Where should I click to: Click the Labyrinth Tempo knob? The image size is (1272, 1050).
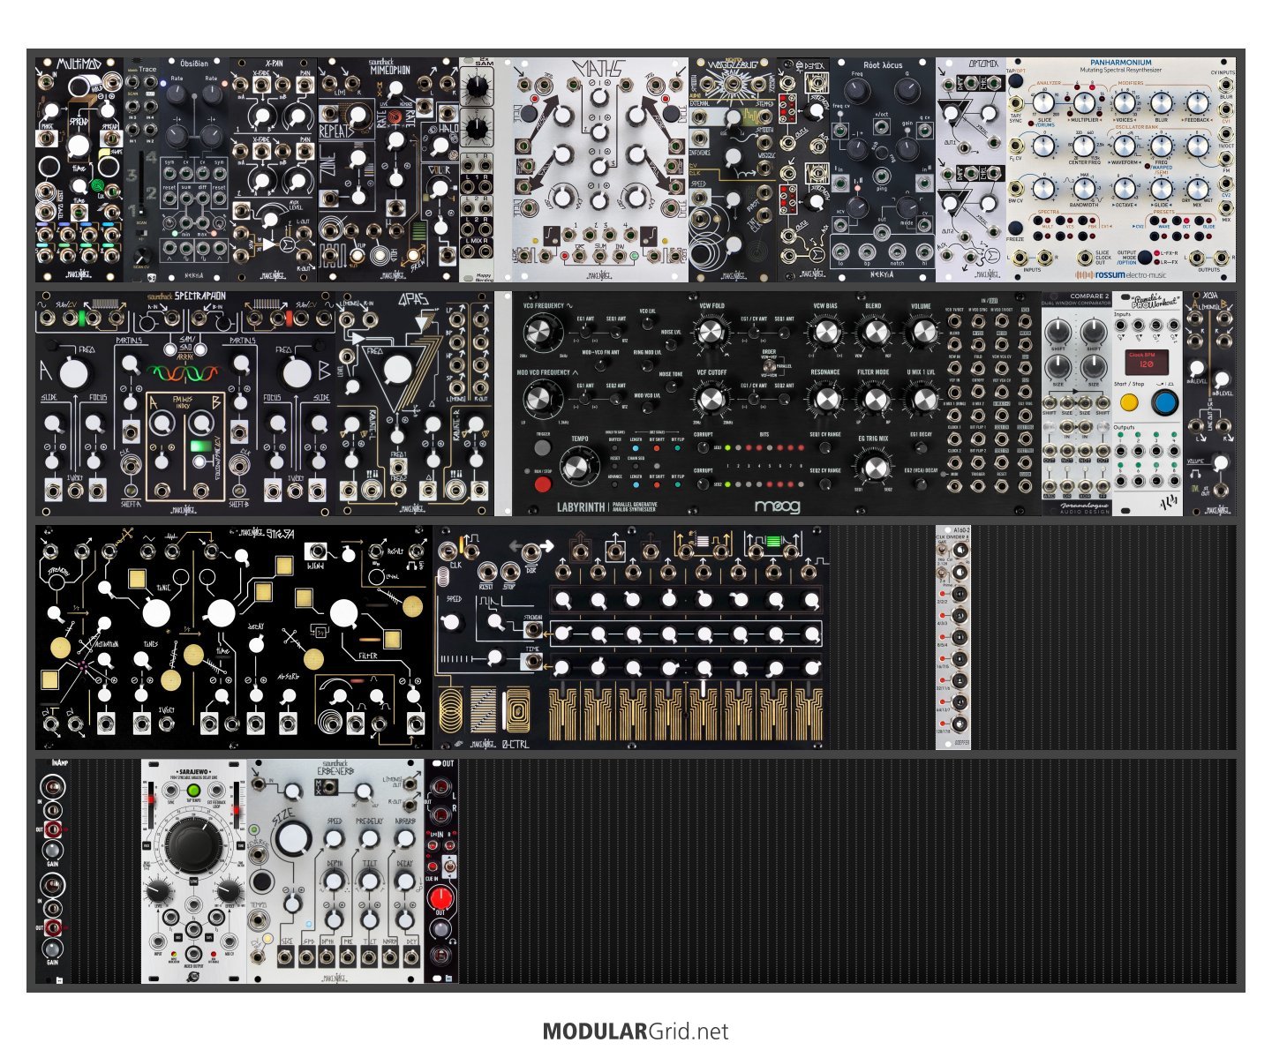coord(580,465)
